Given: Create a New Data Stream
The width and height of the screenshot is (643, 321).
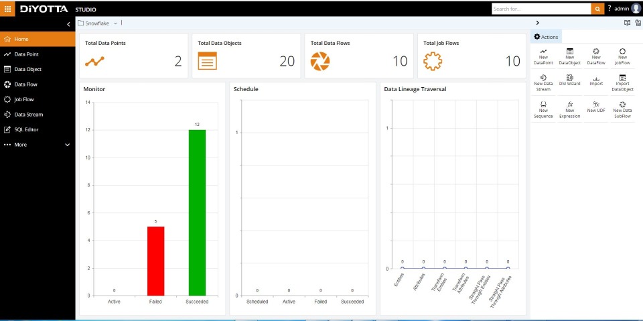Looking at the screenshot, I should (x=543, y=83).
